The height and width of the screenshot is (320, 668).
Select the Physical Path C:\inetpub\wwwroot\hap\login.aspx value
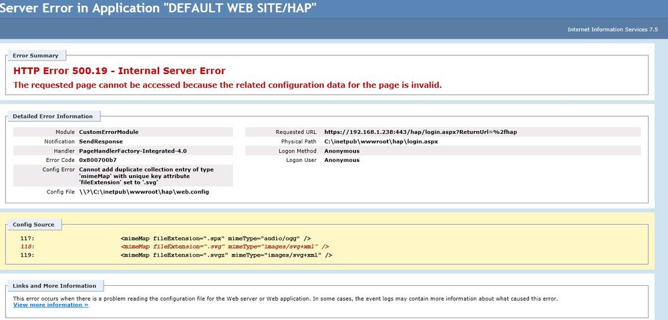[381, 141]
